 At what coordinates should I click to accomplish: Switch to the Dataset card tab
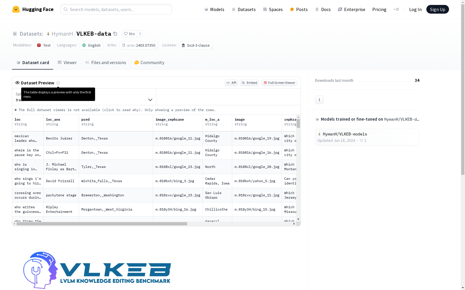[33, 63]
